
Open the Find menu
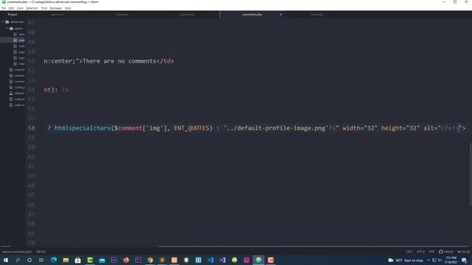tap(44, 8)
